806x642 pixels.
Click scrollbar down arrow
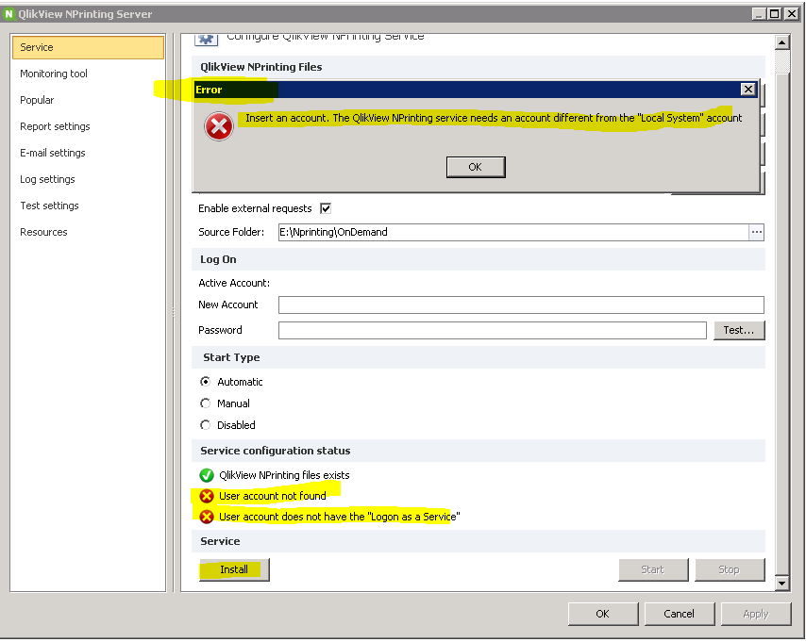tap(781, 583)
